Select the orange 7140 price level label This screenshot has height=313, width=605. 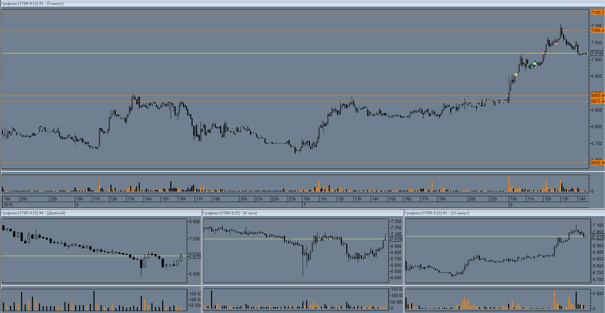[598, 12]
